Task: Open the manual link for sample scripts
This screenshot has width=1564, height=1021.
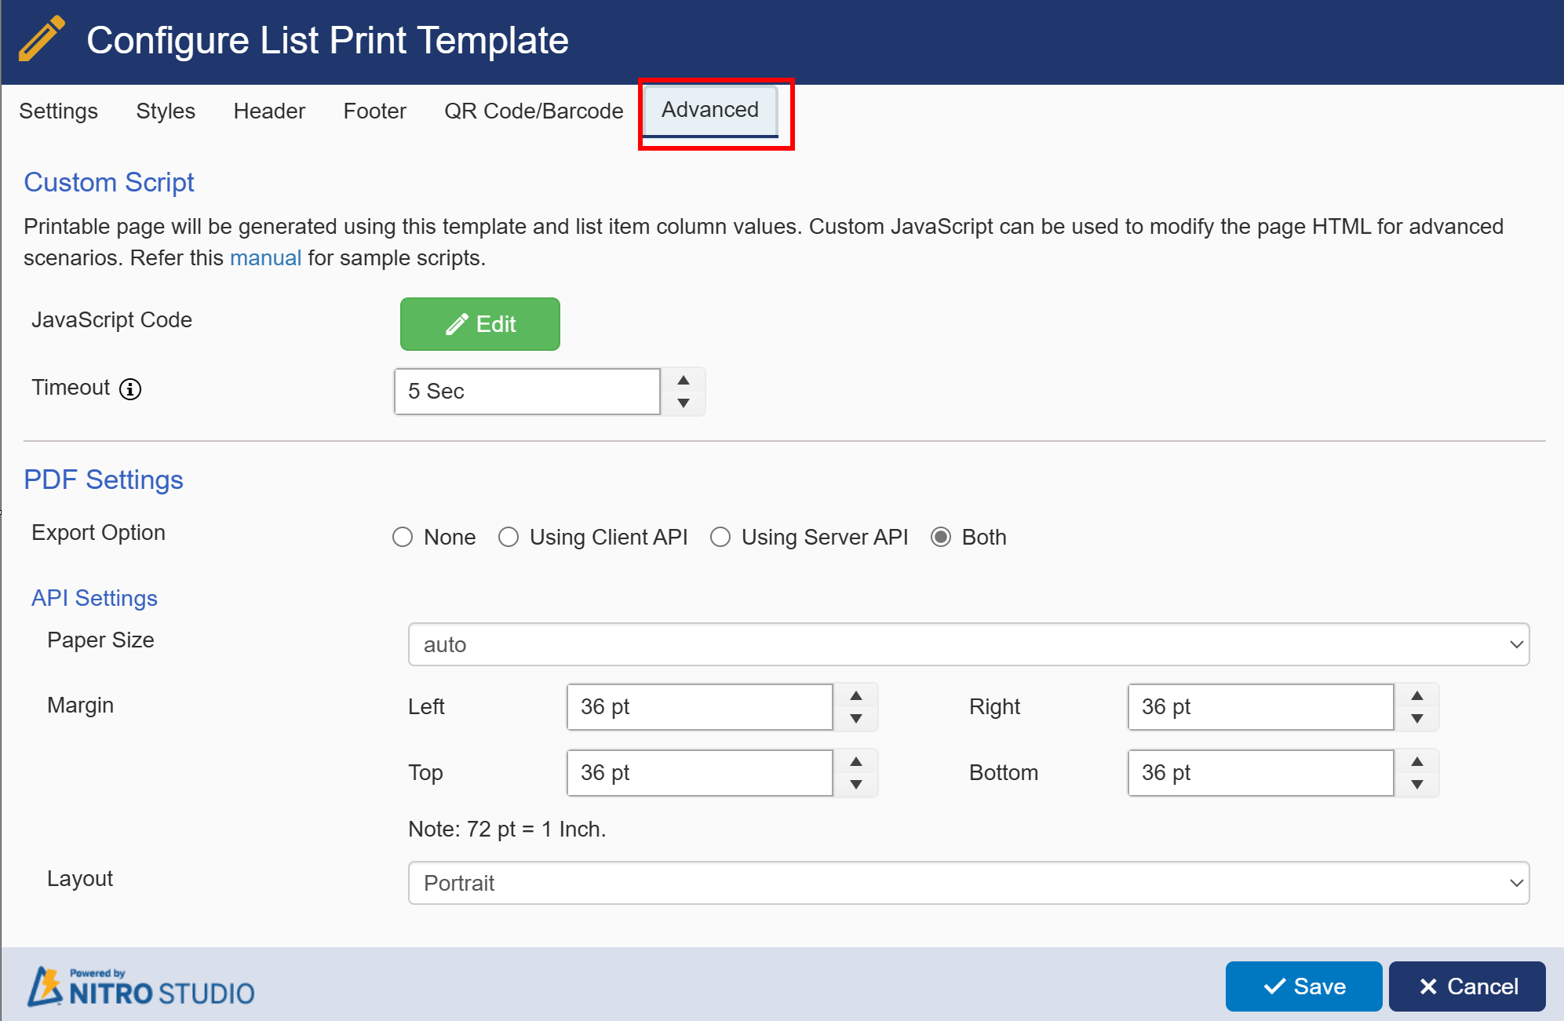Action: coord(265,258)
